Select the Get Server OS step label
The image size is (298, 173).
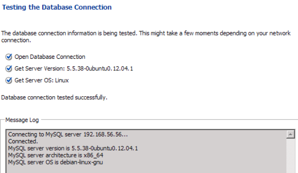coord(42,80)
